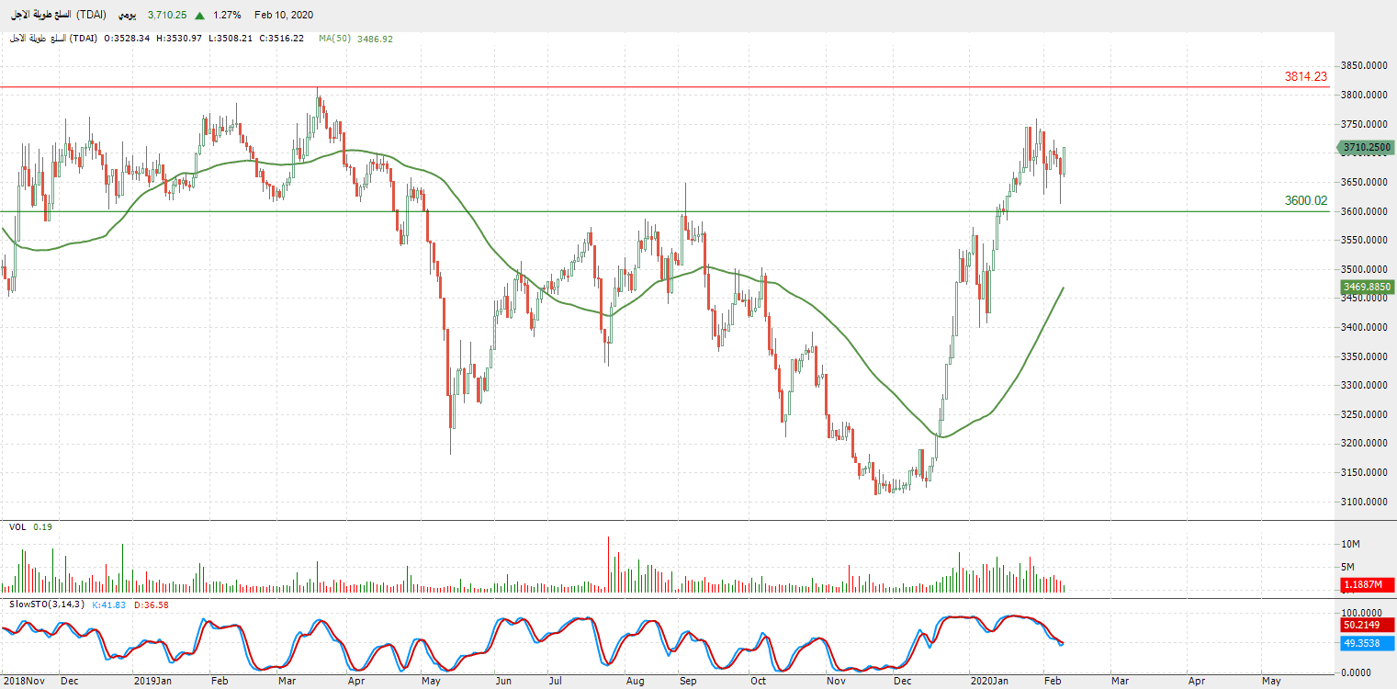Click the date Feb 10, 2020

284,16
